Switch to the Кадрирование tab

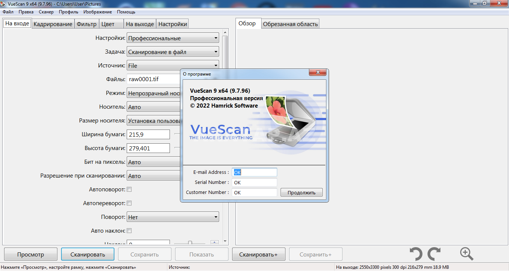tap(53, 24)
